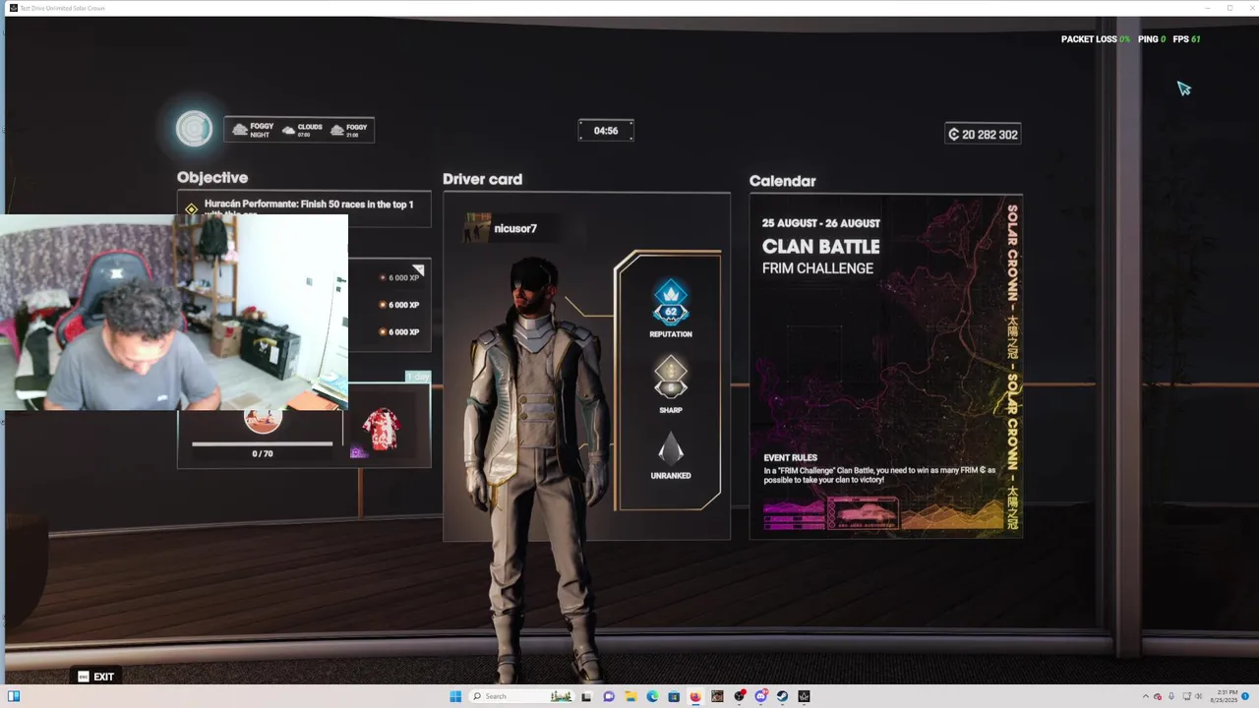The image size is (1259, 708).
Task: Click the yellow diamond objective marker icon
Action: (x=191, y=209)
